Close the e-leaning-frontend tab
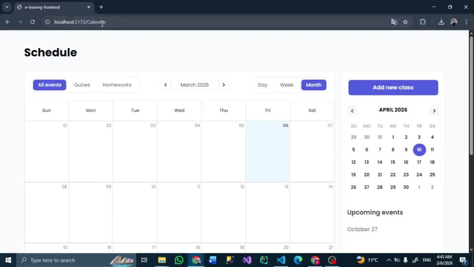 pyautogui.click(x=89, y=7)
